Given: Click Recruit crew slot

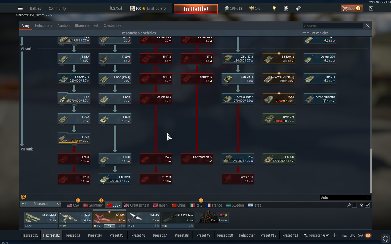Looking at the screenshot, I should coord(212,217).
